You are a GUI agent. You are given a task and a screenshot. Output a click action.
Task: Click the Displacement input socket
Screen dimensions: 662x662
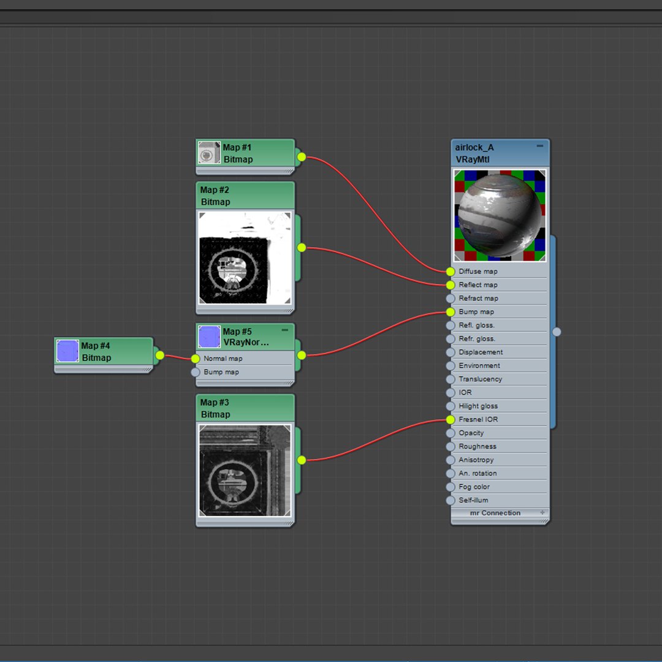[x=451, y=352]
